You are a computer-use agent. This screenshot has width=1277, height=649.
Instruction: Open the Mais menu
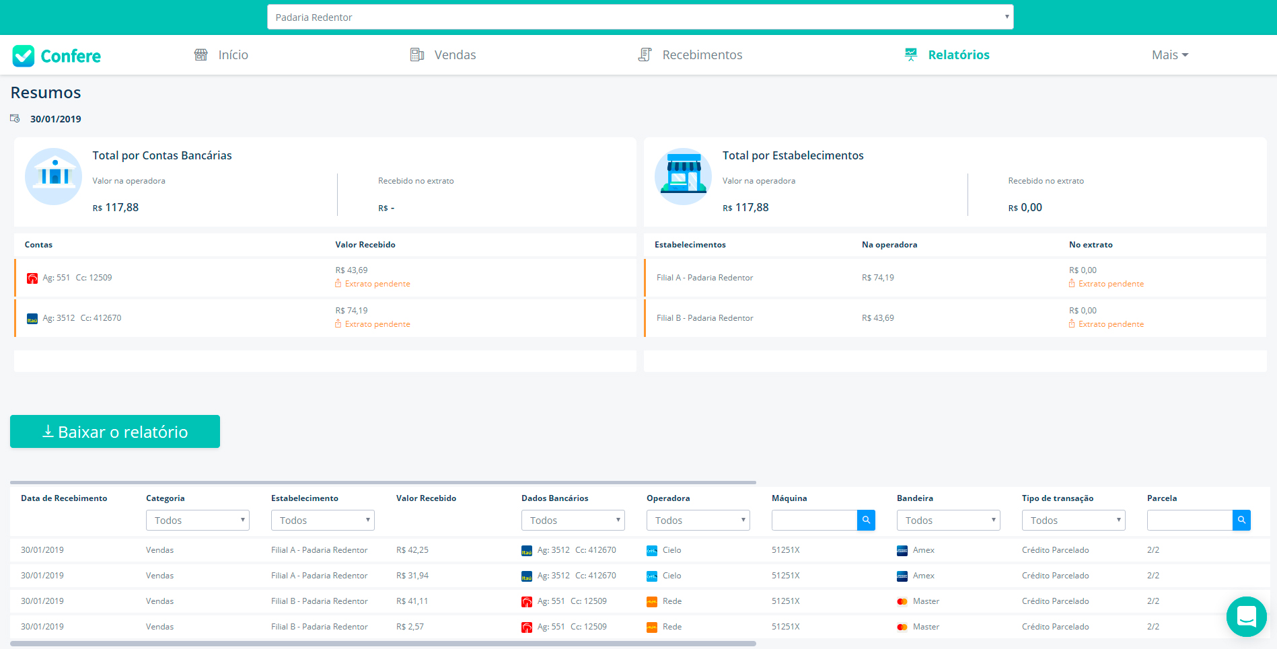1169,55
